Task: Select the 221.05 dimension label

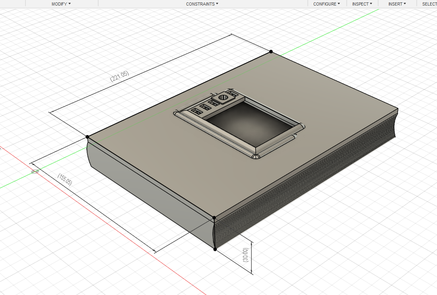Action: click(x=119, y=76)
